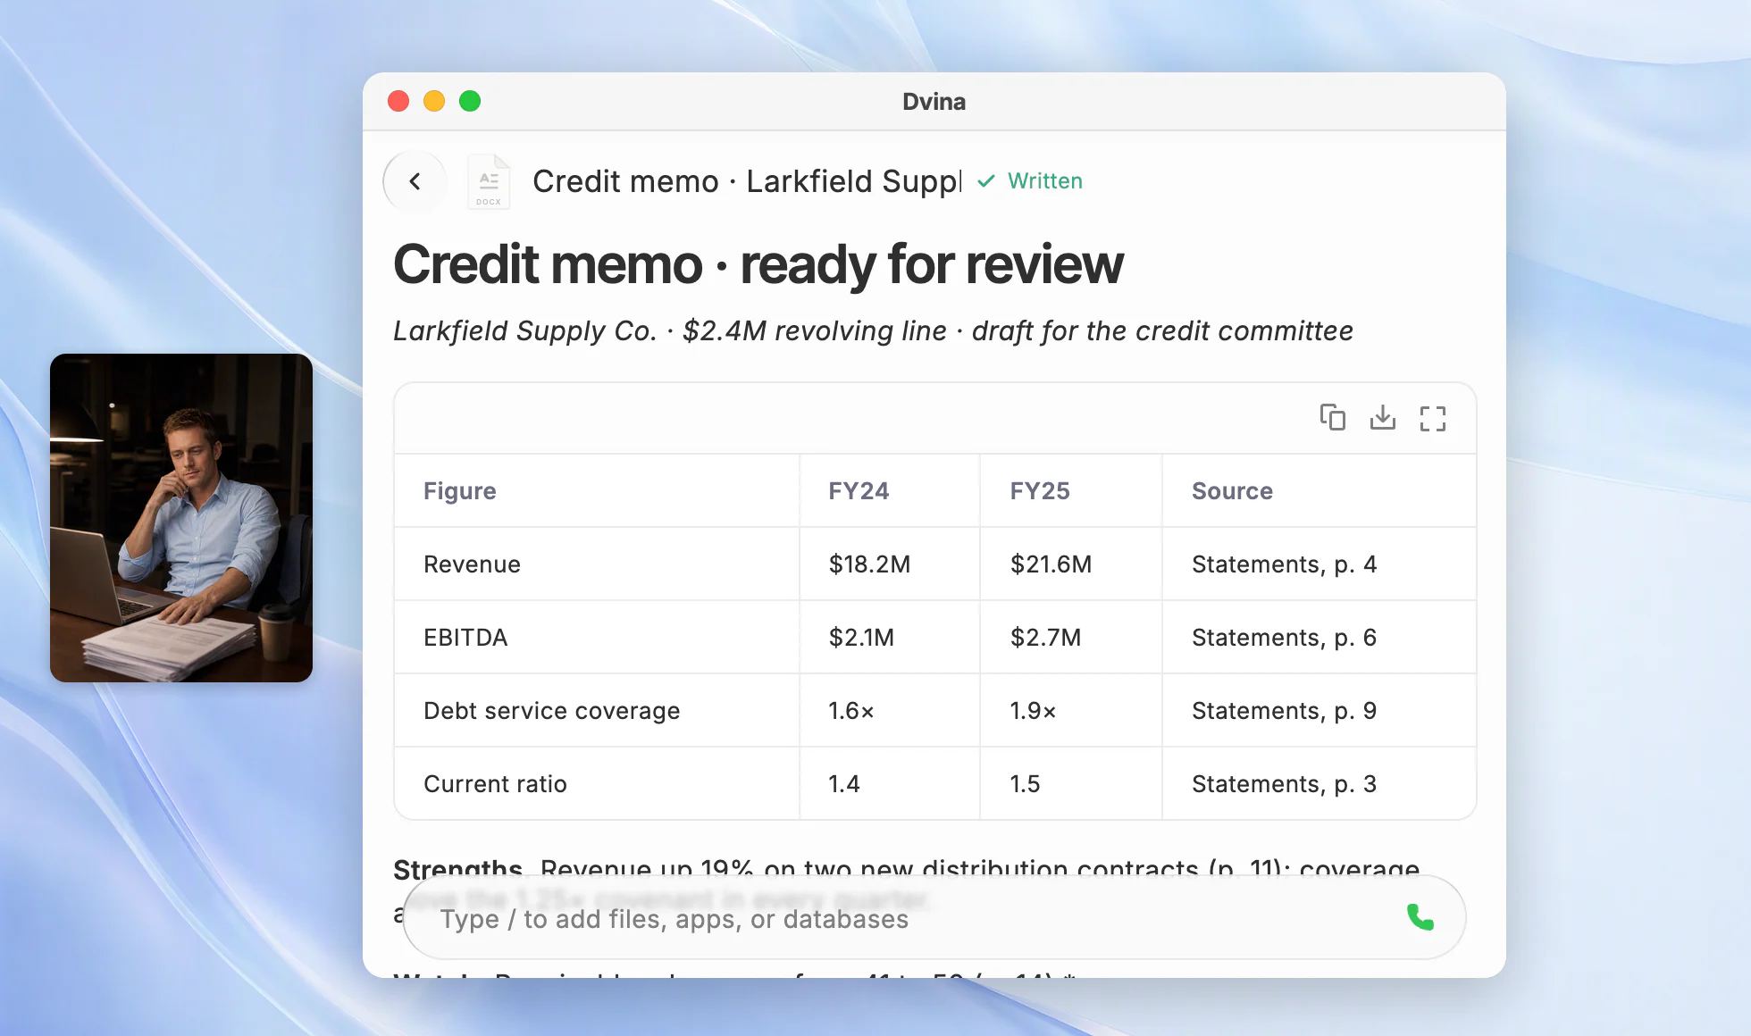1751x1036 pixels.
Task: Click the heading Credit memo · ready for review
Action: coord(758,264)
